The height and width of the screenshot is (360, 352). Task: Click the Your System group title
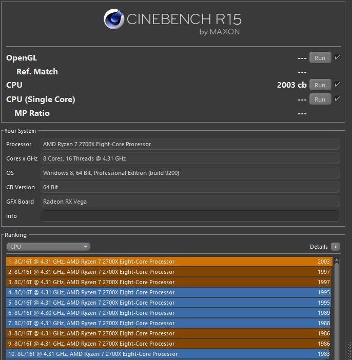(20, 131)
